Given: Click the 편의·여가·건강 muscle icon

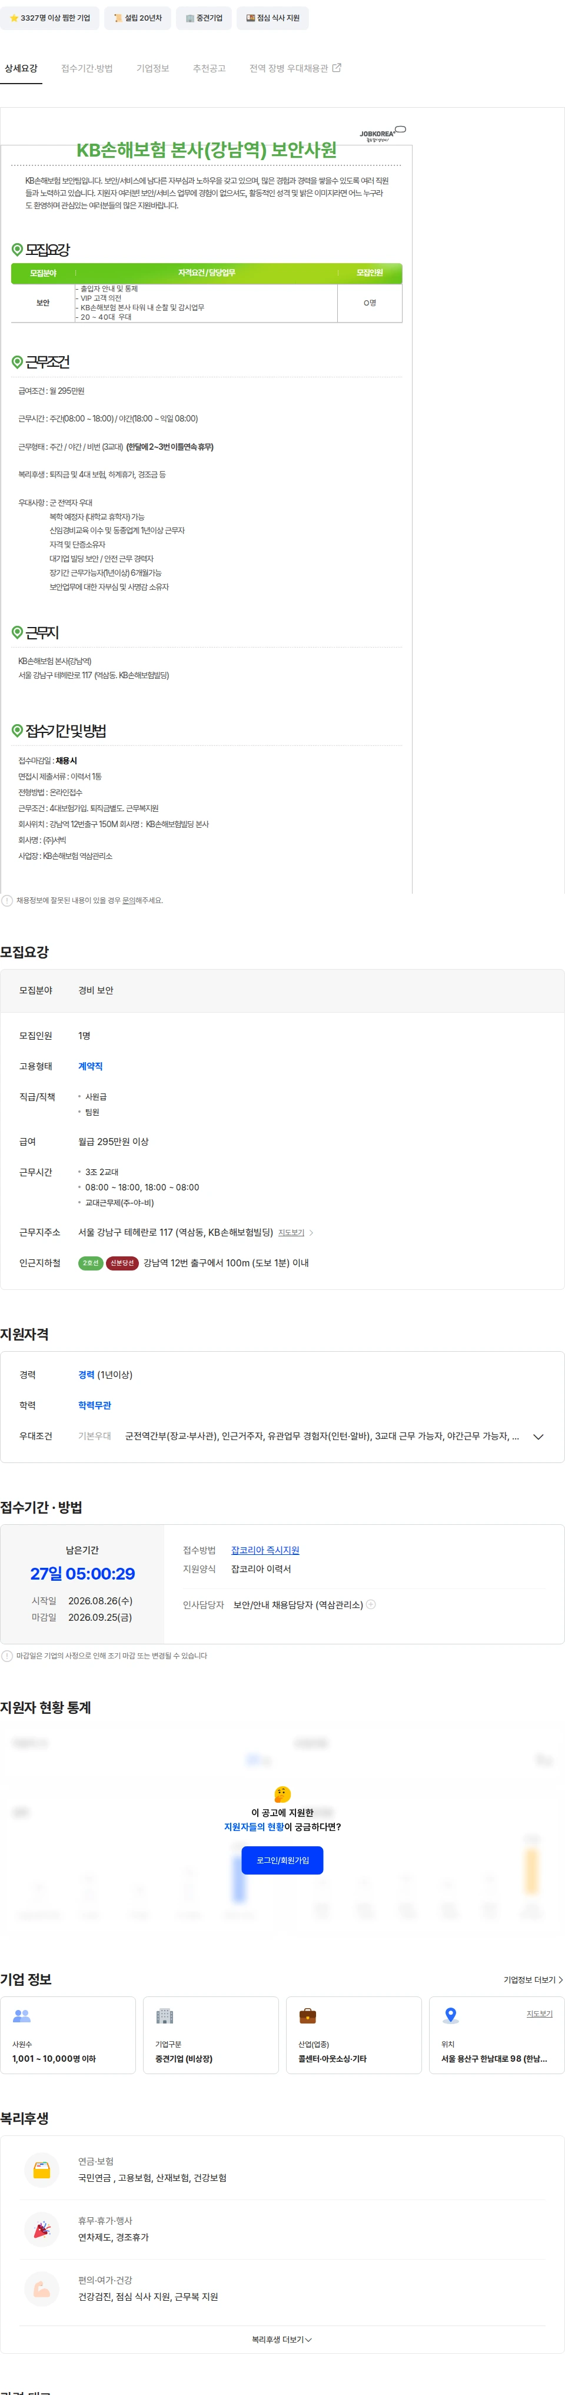Looking at the screenshot, I should 42,2289.
